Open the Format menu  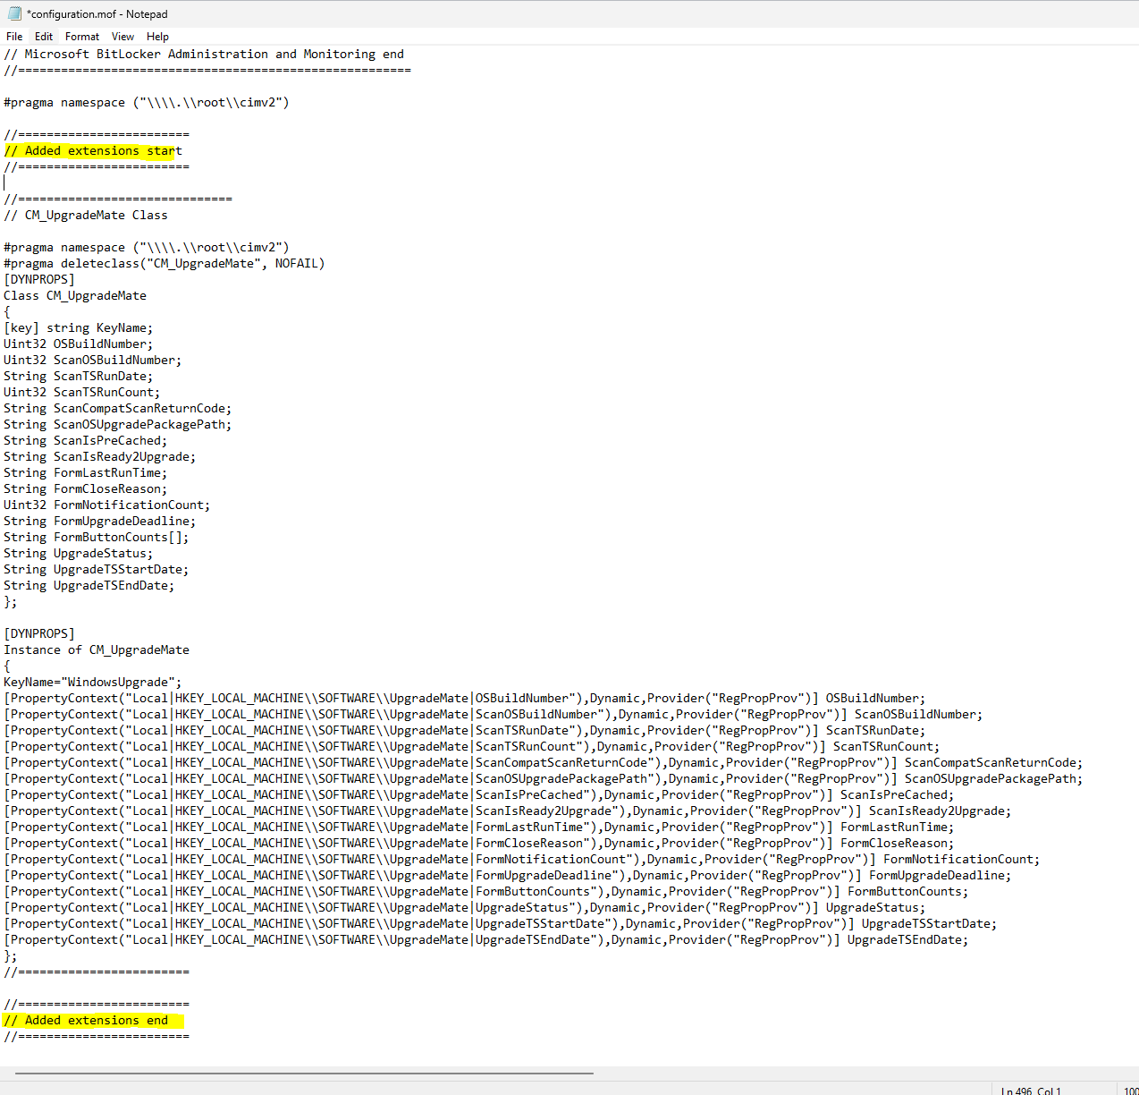[x=82, y=37]
